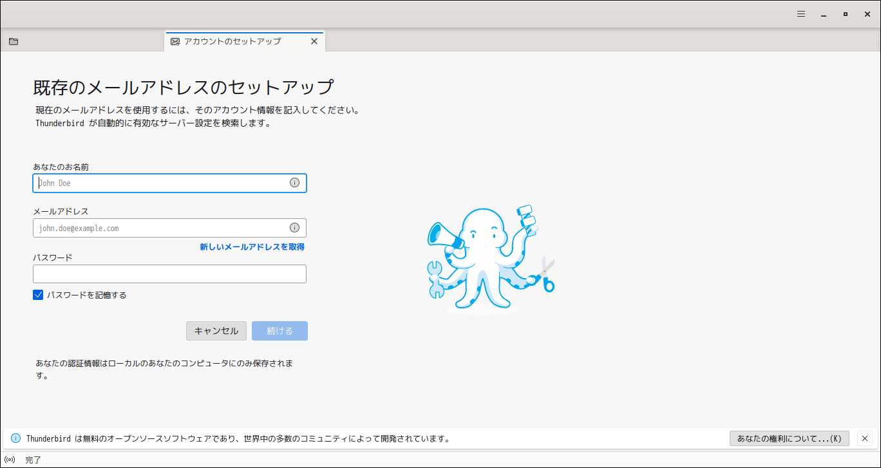Click info icon in name field
The image size is (881, 468).
tap(295, 183)
